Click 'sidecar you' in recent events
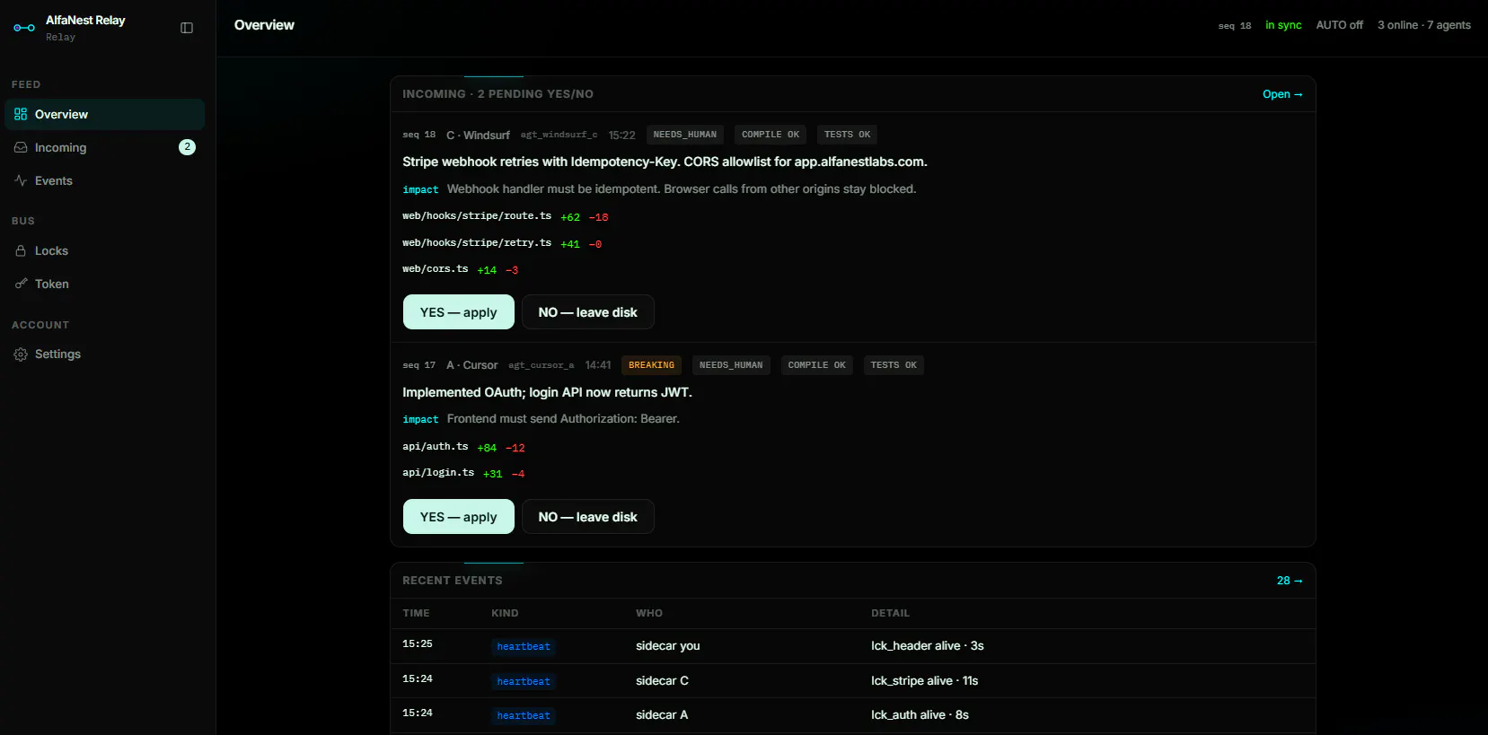The height and width of the screenshot is (735, 1488). pos(668,646)
